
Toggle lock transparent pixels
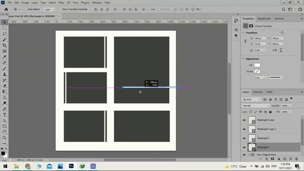251,112
